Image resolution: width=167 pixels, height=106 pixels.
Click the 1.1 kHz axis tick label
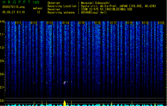pos(2,34)
